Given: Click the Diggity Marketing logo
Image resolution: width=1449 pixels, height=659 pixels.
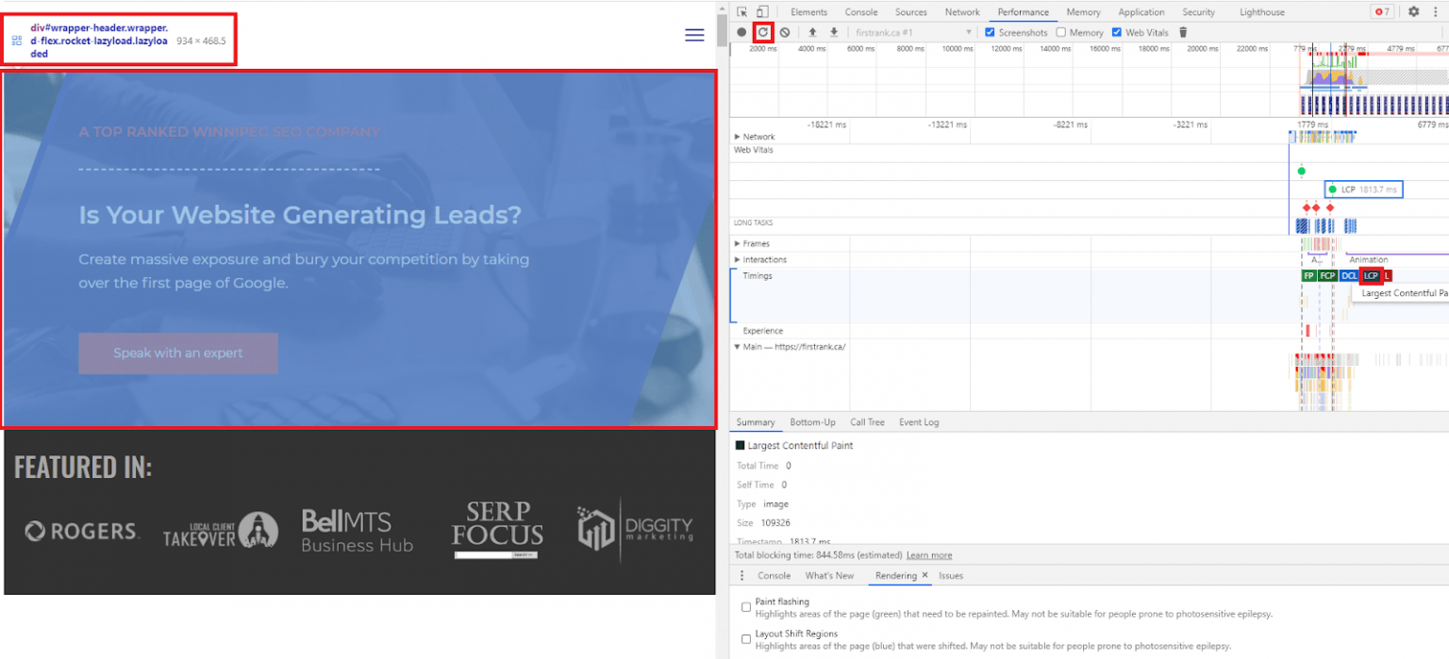Looking at the screenshot, I should (635, 530).
